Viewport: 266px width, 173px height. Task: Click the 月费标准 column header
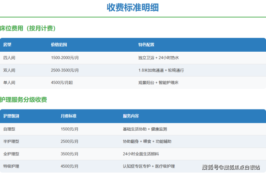pos(69,116)
